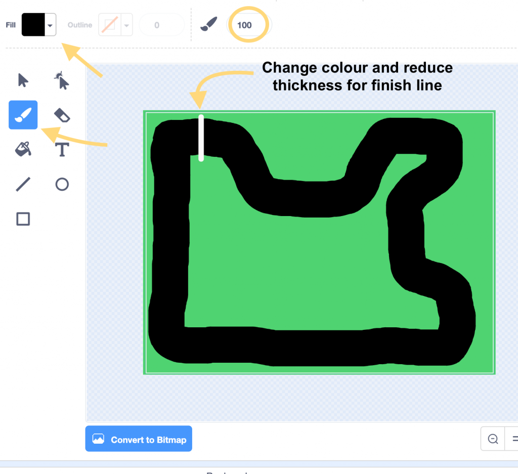Image resolution: width=518 pixels, height=474 pixels.
Task: Click the zoom reset button beside zoom out
Action: point(513,439)
